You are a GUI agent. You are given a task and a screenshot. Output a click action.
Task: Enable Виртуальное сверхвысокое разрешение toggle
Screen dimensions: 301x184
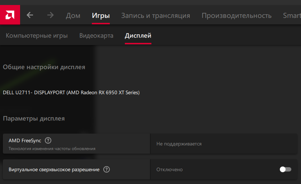point(286,169)
